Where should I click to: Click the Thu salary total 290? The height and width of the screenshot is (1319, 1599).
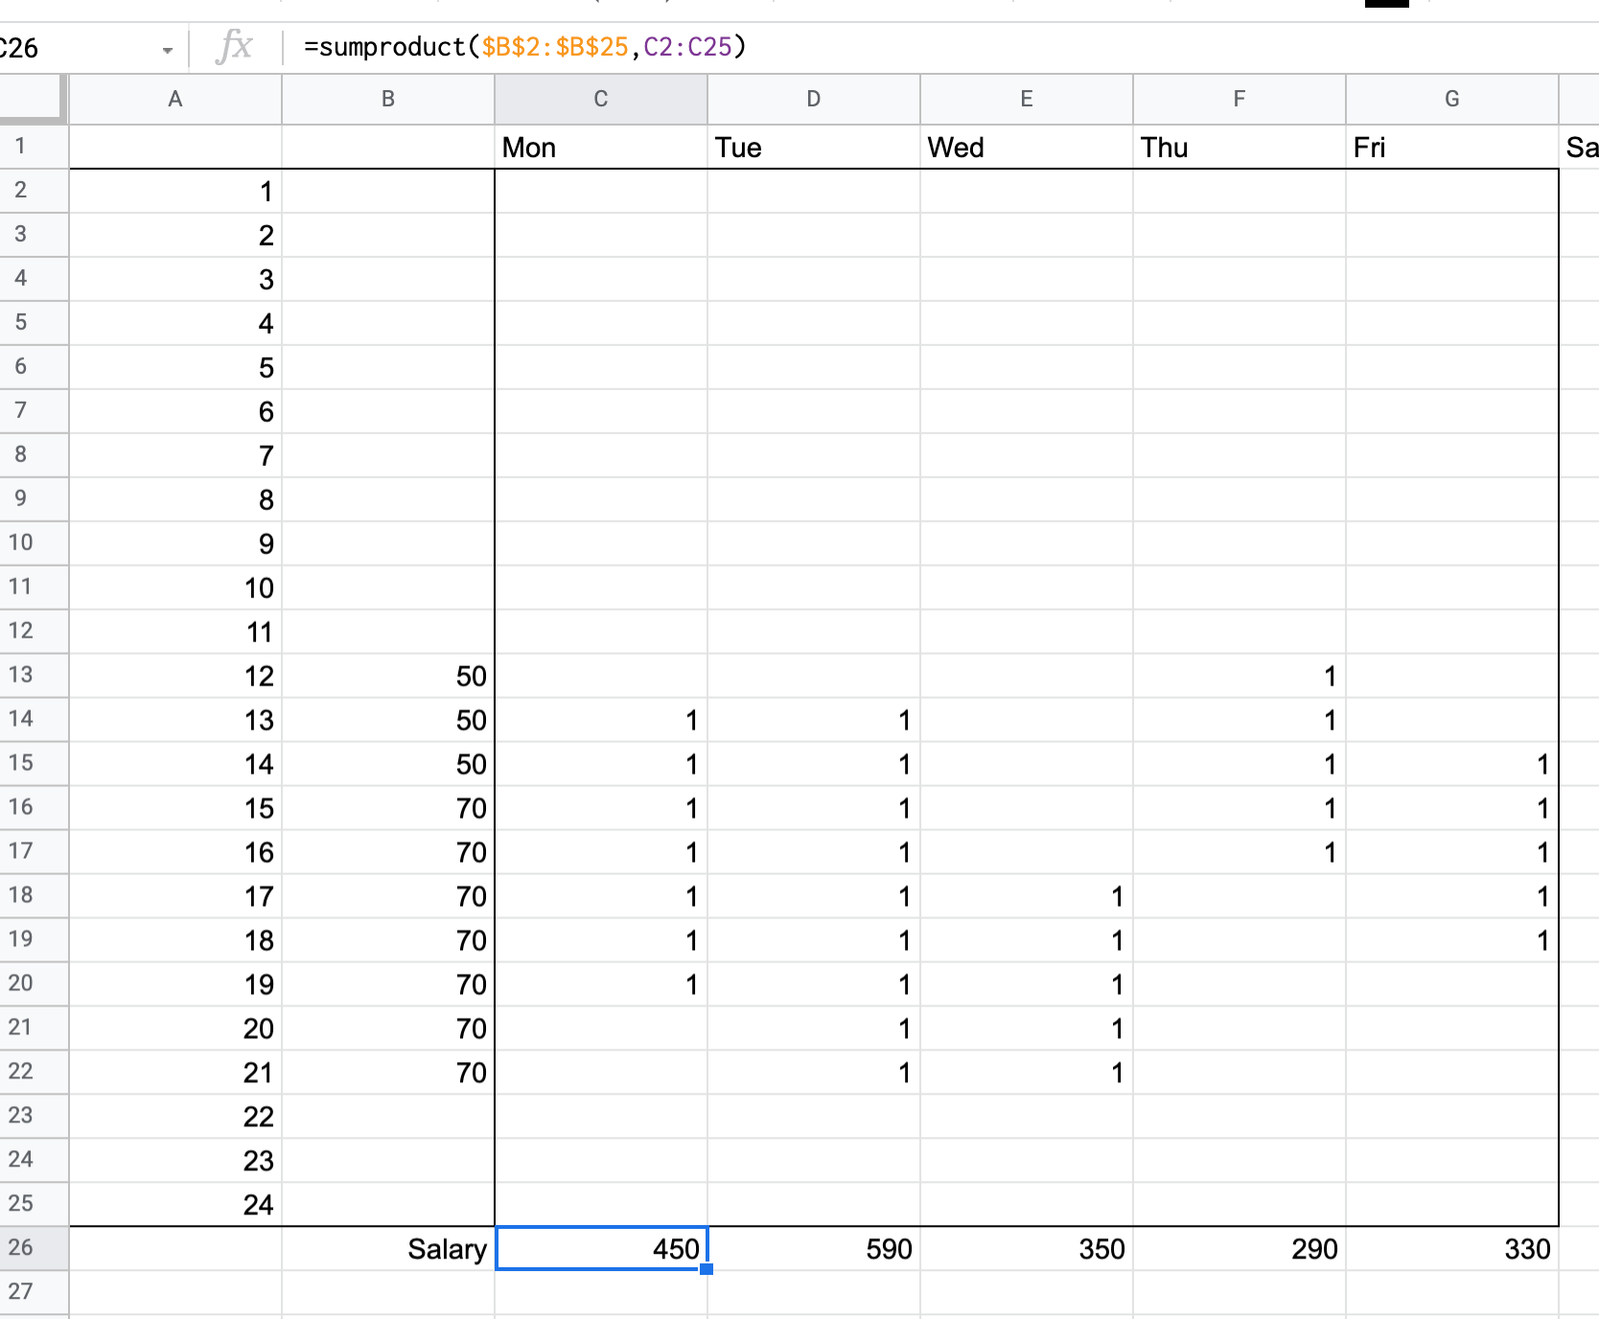click(x=1240, y=1249)
